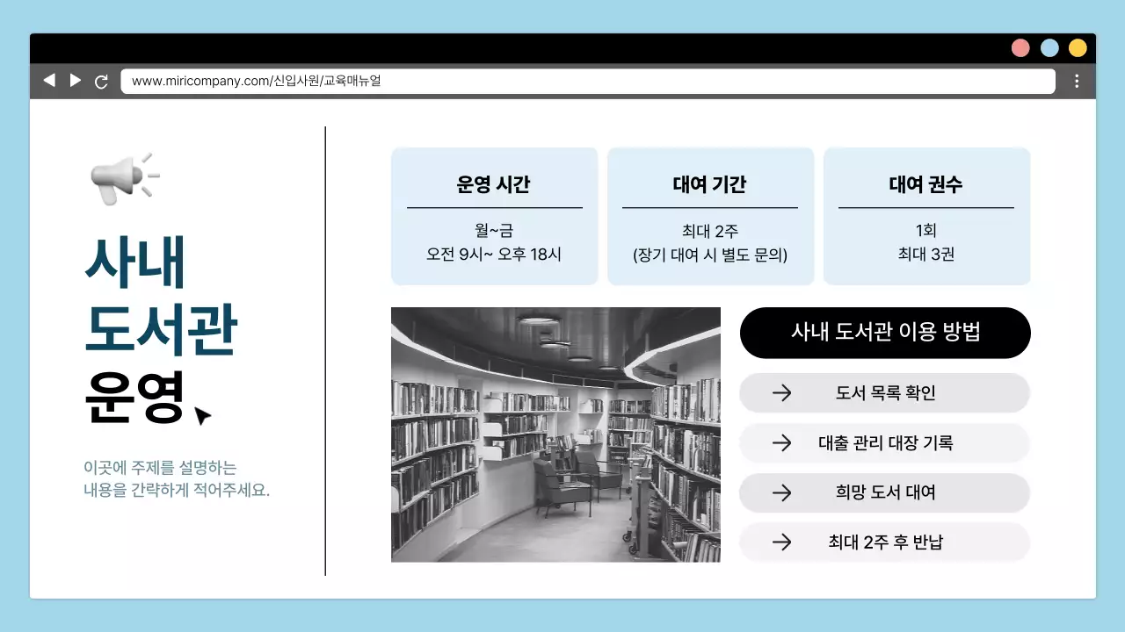The width and height of the screenshot is (1125, 632).
Task: Click the megaphone announcement icon
Action: (123, 176)
